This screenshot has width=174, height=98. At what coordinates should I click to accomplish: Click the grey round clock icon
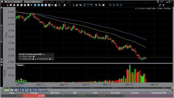coord(21,5)
